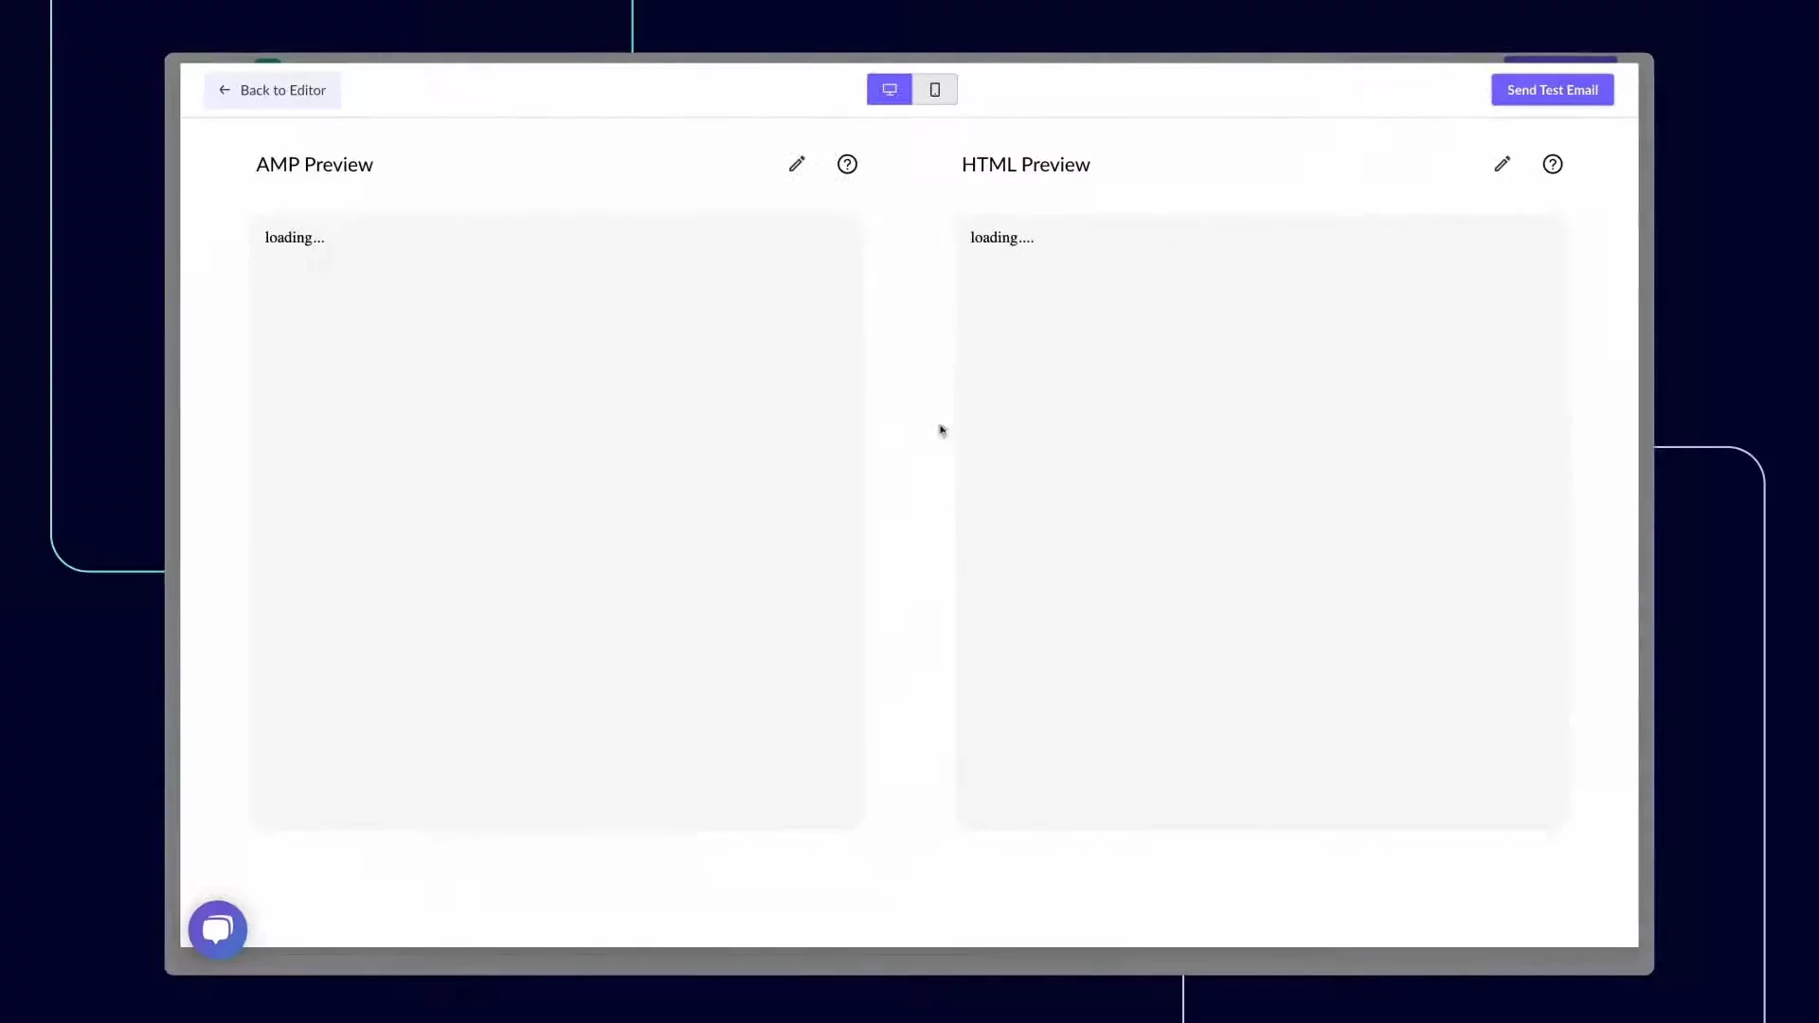The height and width of the screenshot is (1023, 1819).
Task: Click the green element peeking behind modal top-left
Action: click(x=268, y=61)
